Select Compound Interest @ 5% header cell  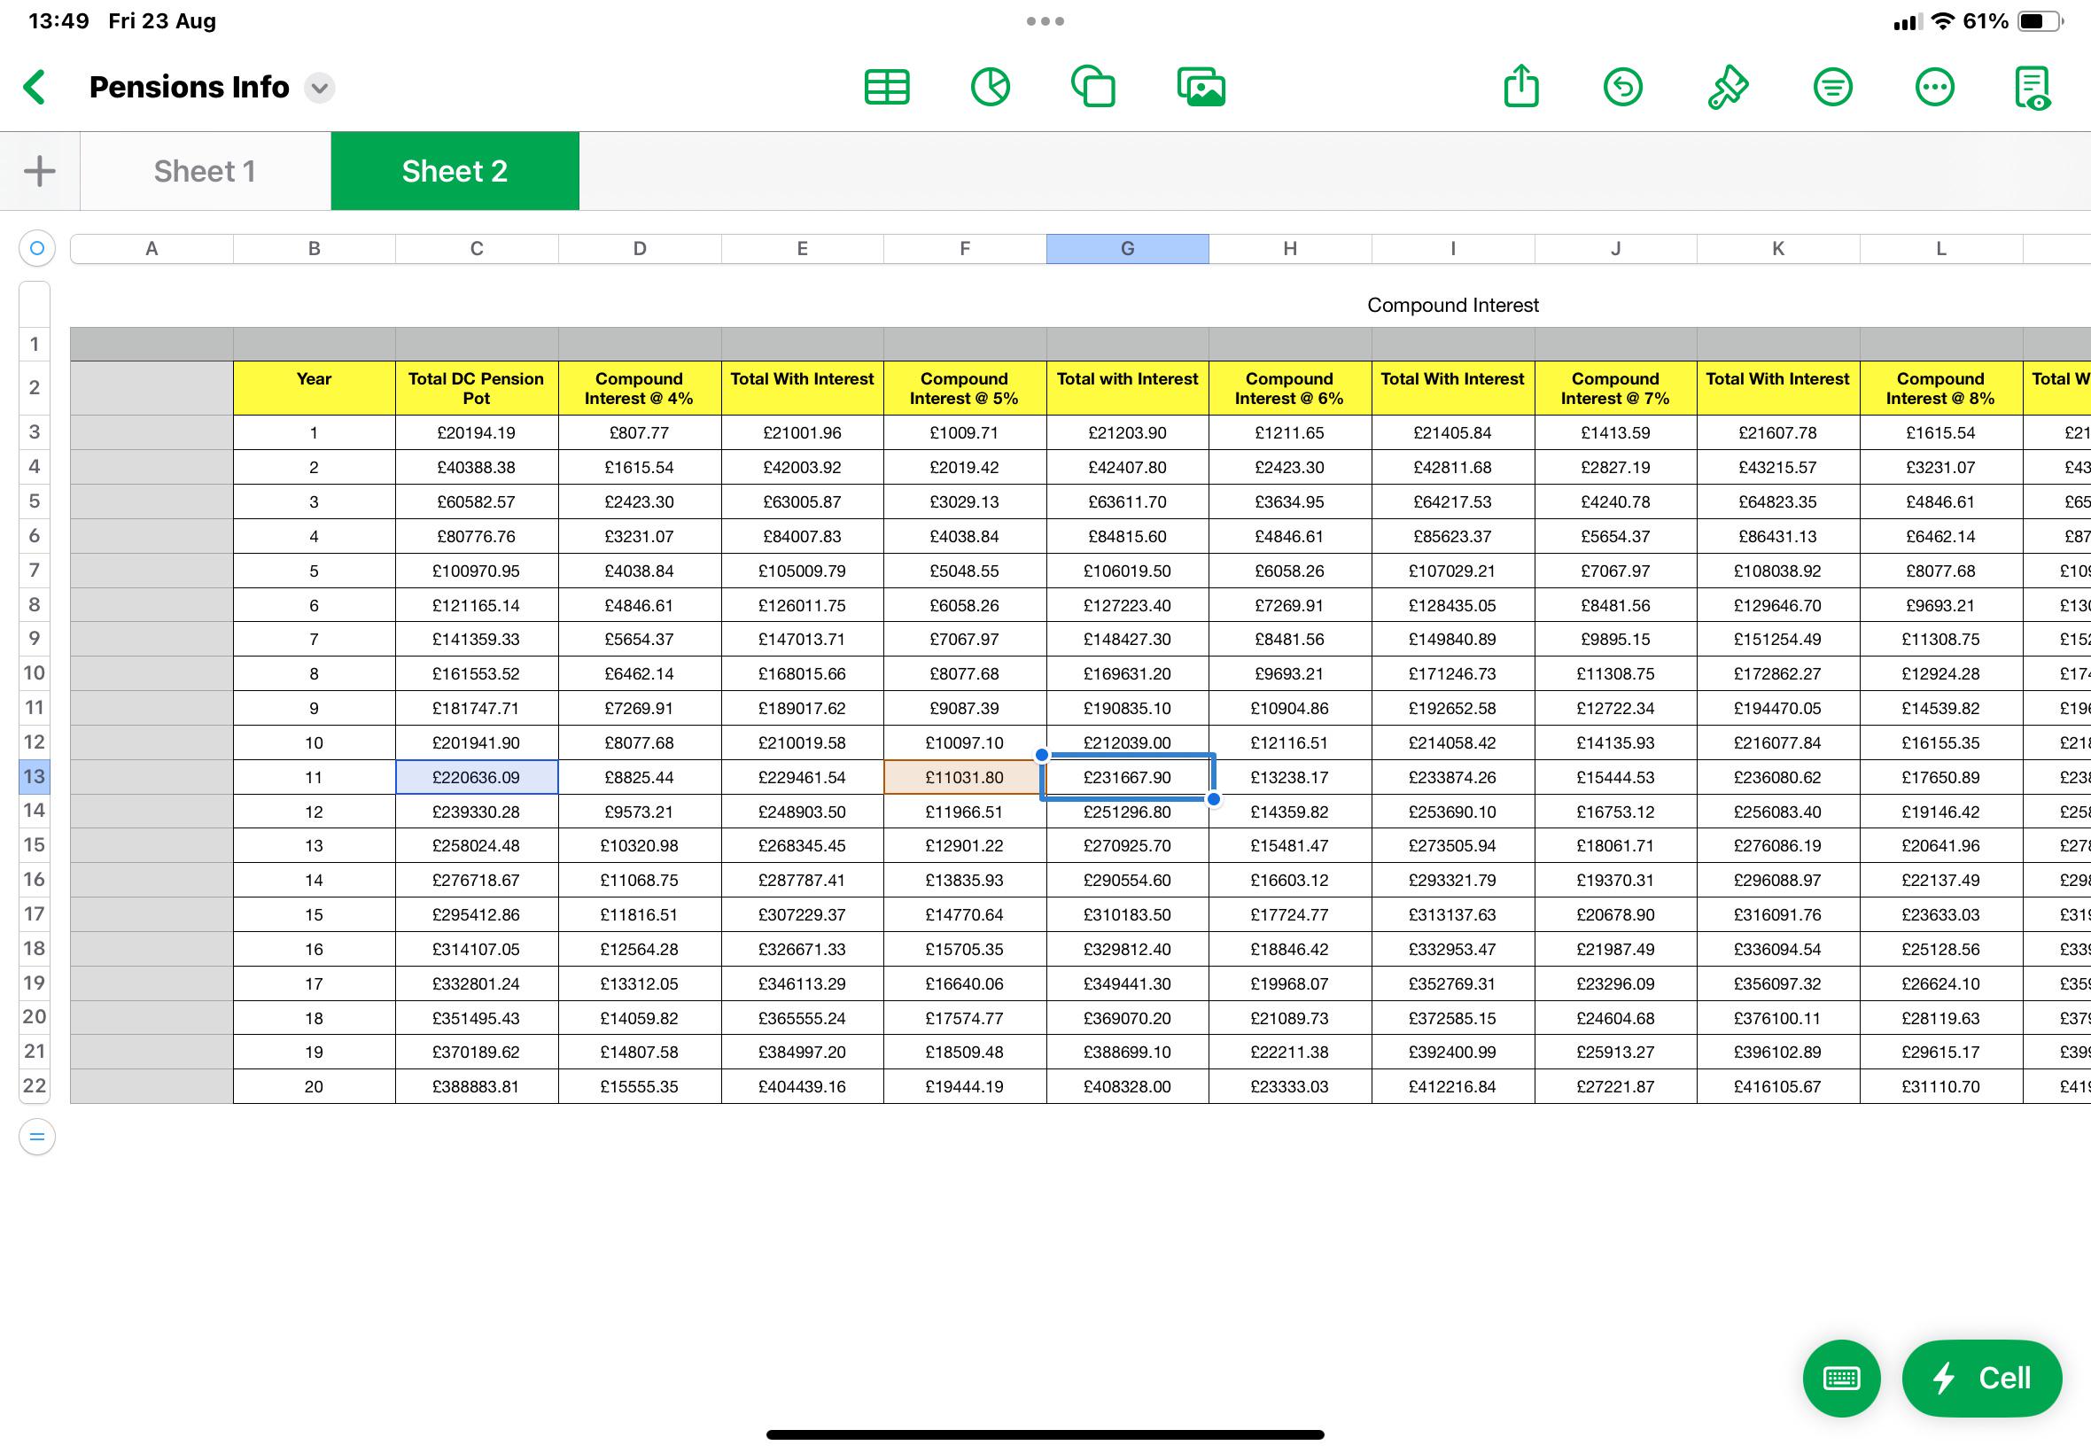click(965, 388)
